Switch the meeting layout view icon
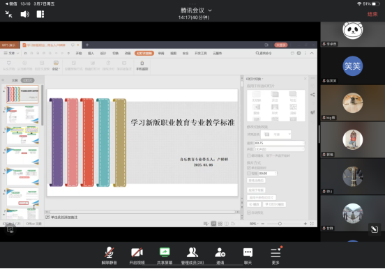 pos(40,14)
